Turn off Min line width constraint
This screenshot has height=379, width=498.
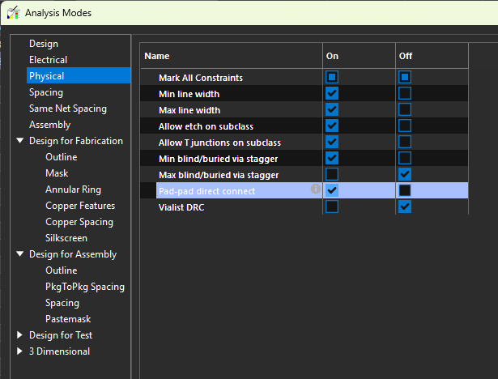(405, 94)
